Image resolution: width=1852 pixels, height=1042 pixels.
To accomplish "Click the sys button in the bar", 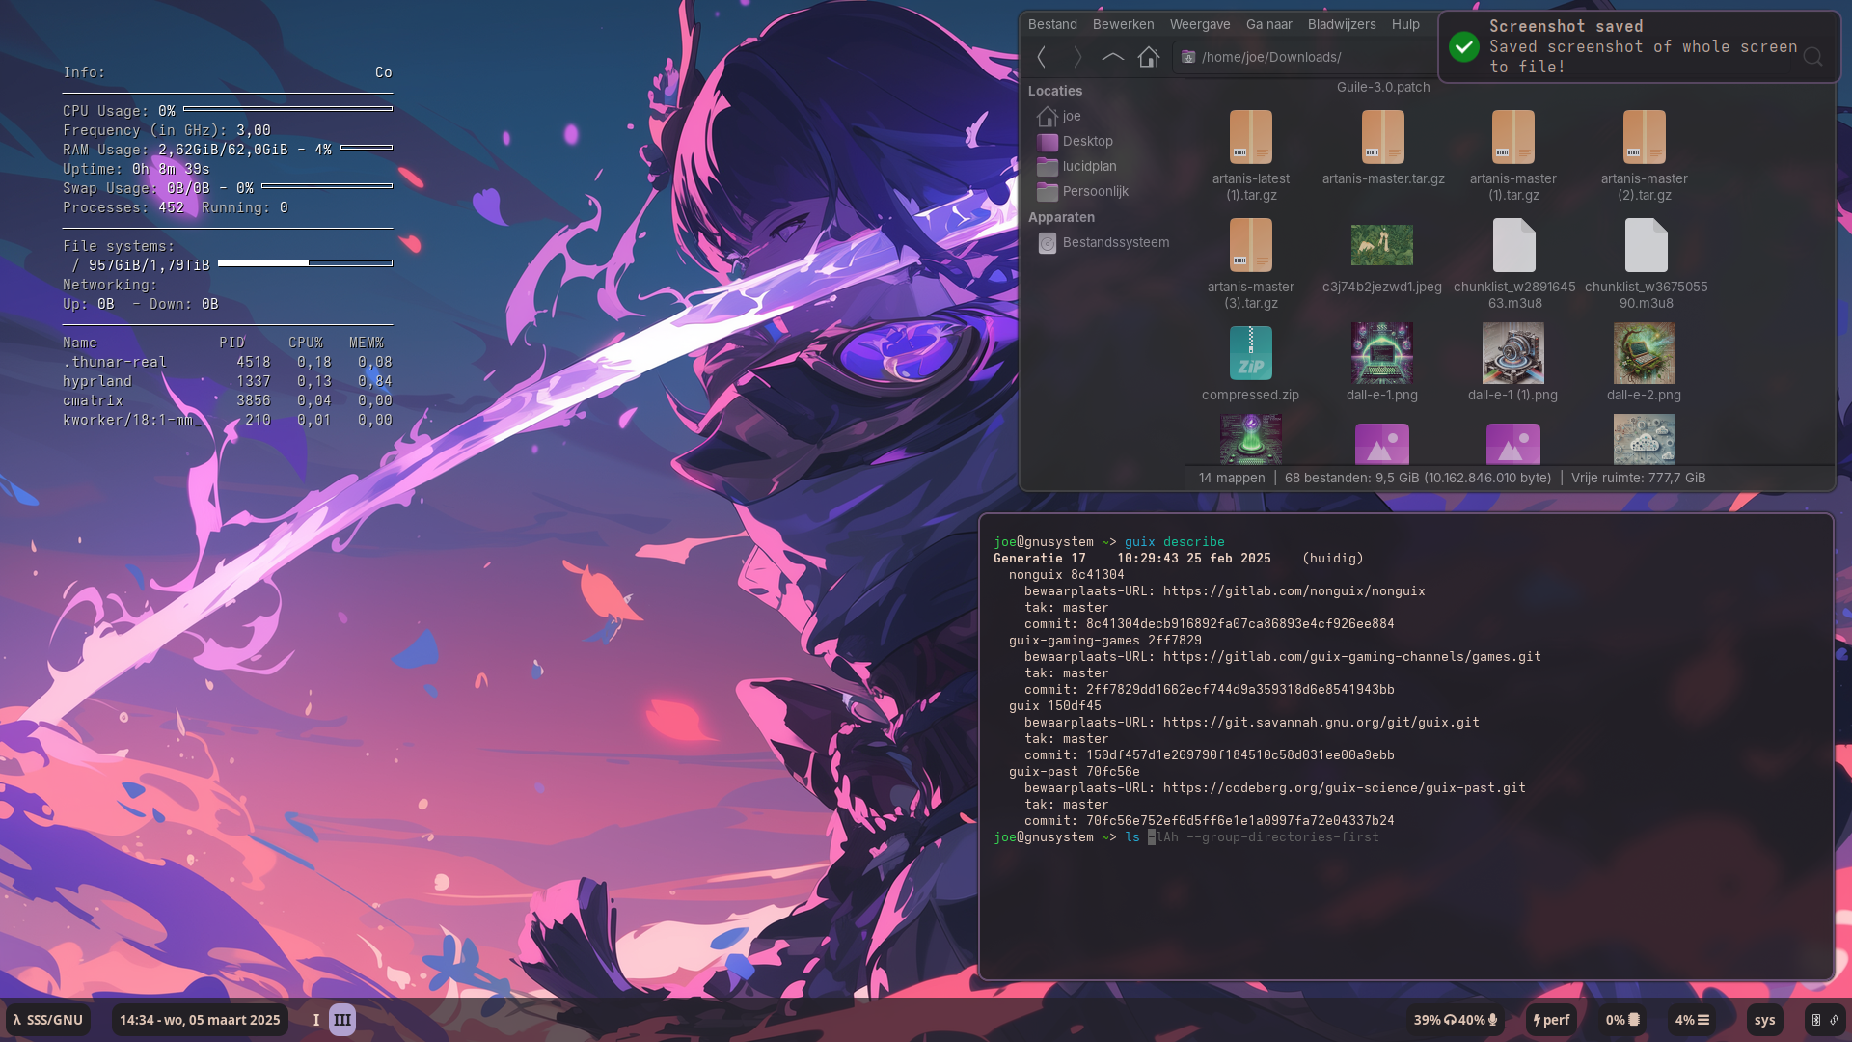I will [x=1764, y=1020].
